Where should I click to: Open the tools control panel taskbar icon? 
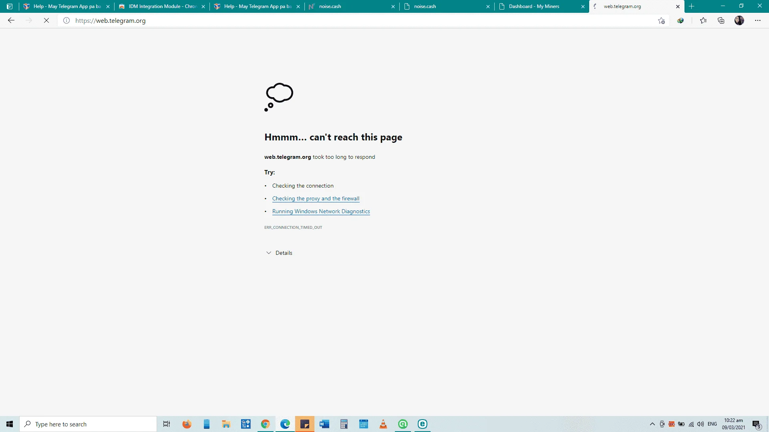pos(246,424)
